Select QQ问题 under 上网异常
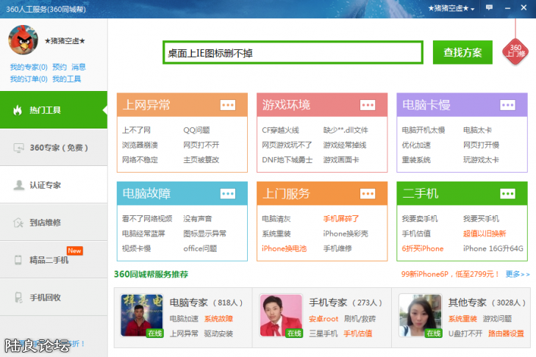The height and width of the screenshot is (357, 536). 196,130
